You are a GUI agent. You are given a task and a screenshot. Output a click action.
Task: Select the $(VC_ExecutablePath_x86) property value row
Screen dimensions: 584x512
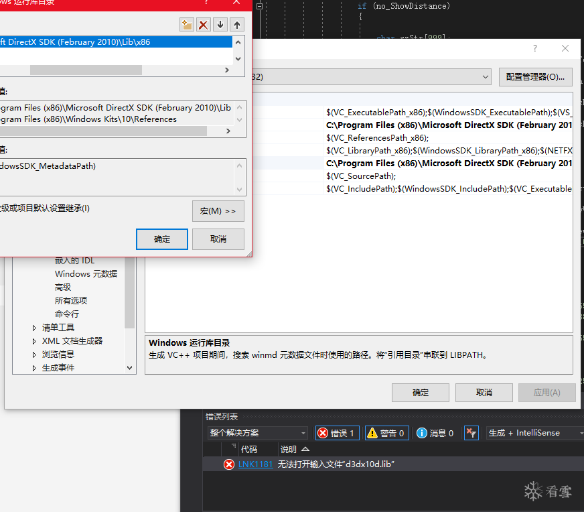pos(449,112)
